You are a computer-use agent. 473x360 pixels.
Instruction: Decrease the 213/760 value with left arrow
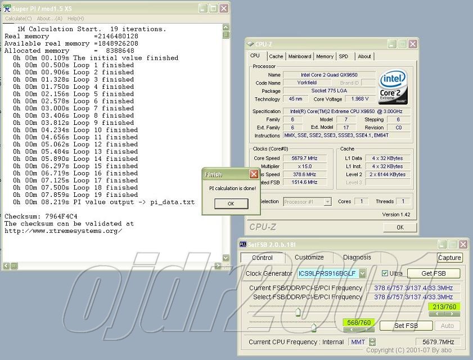coord(437,314)
